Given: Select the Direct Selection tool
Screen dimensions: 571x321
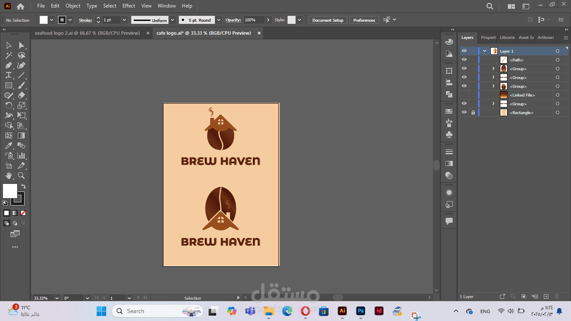Looking at the screenshot, I should point(21,45).
